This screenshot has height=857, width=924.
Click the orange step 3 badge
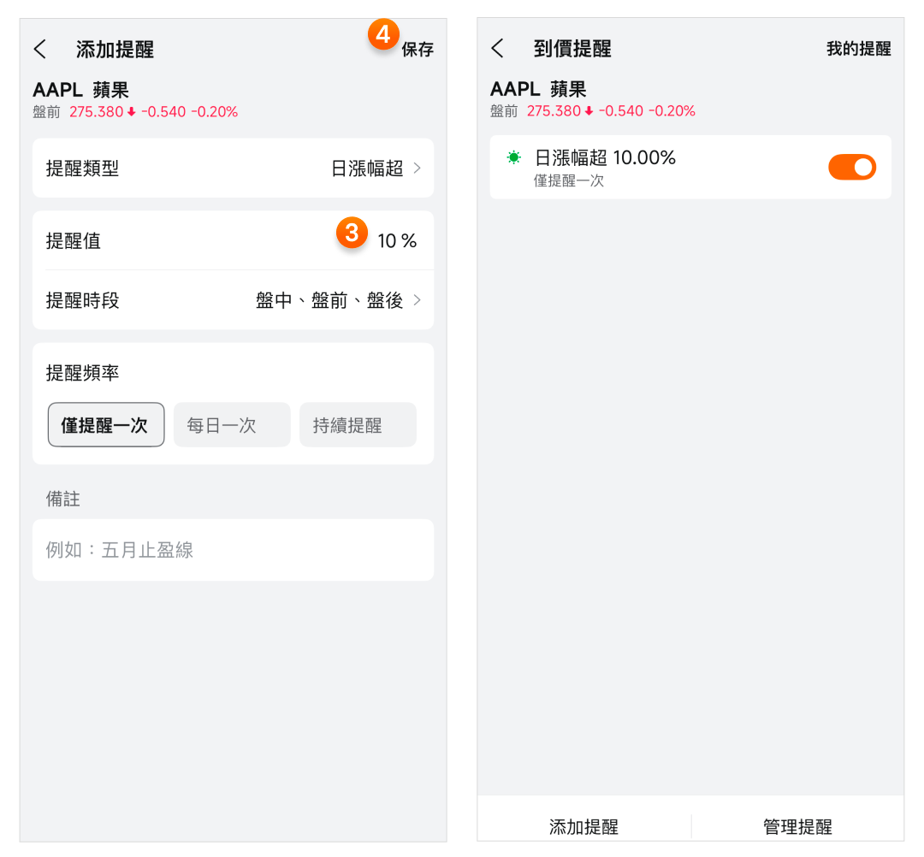pyautogui.click(x=352, y=232)
